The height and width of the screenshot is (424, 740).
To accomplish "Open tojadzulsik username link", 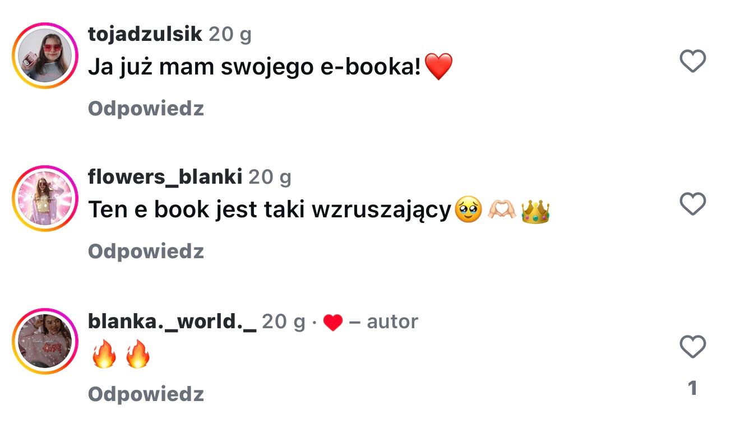I will [145, 35].
